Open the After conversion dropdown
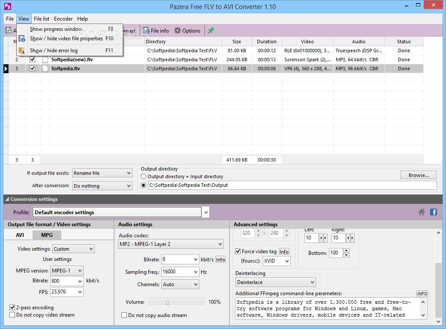This screenshot has width=446, height=329. tap(102, 186)
